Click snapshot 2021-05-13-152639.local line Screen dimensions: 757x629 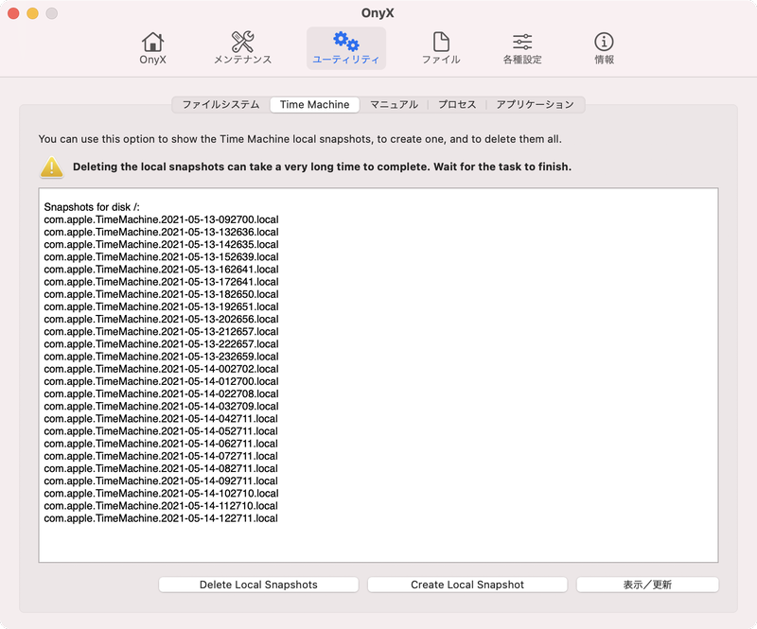click(x=161, y=257)
